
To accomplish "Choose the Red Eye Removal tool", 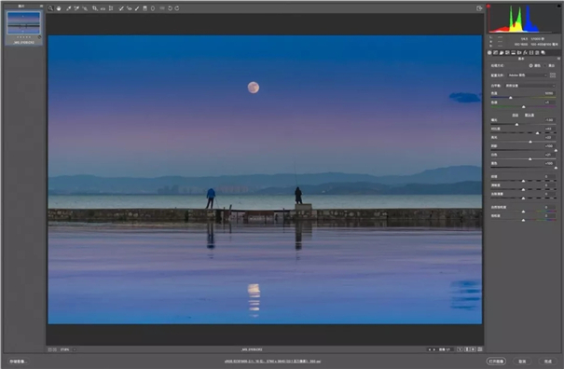I will [130, 8].
